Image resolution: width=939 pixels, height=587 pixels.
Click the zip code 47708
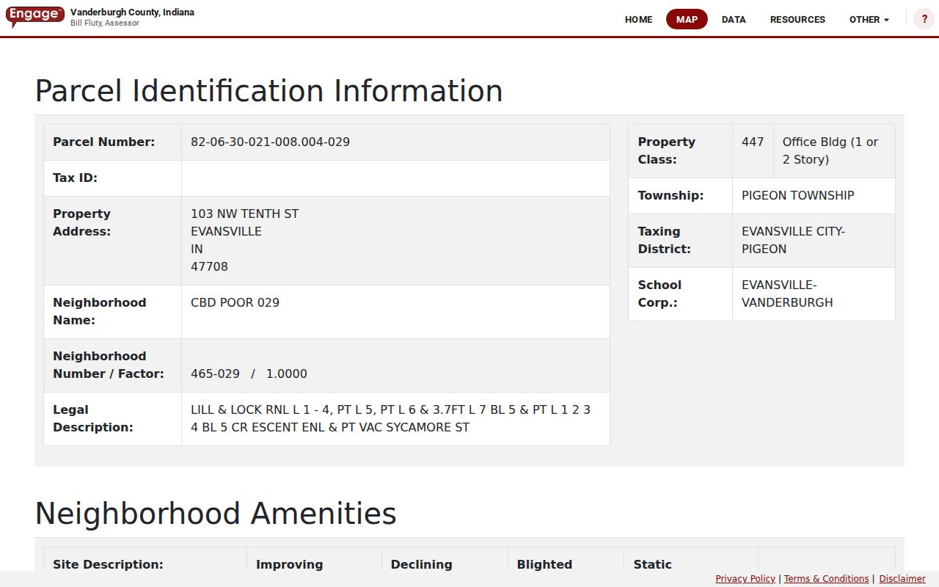click(209, 266)
